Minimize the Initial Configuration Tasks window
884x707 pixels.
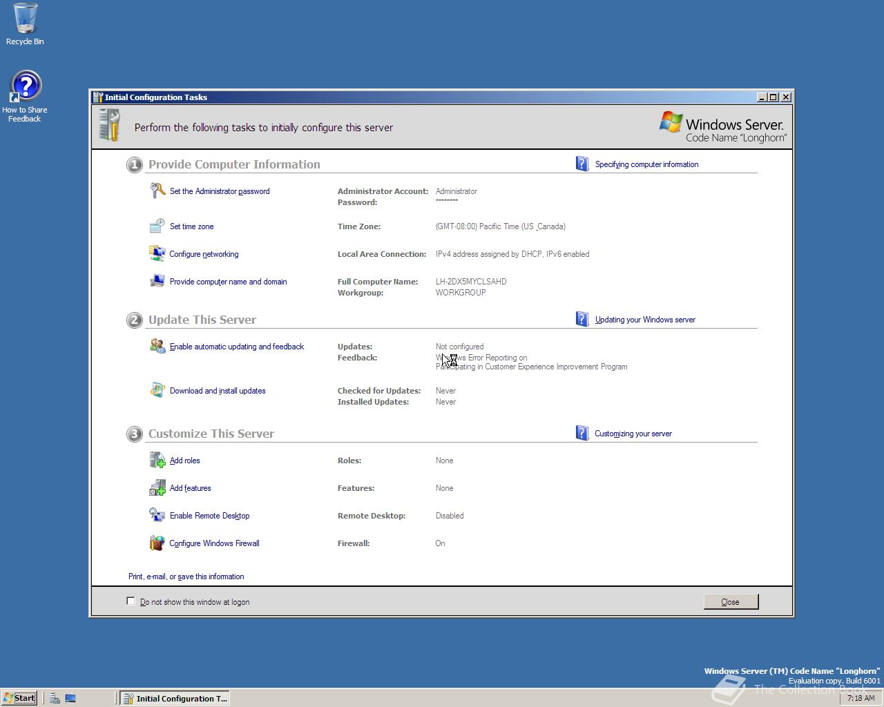tap(762, 97)
